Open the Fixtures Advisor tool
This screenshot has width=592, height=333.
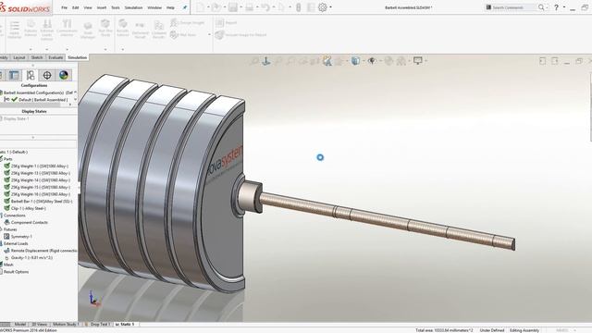pos(31,29)
